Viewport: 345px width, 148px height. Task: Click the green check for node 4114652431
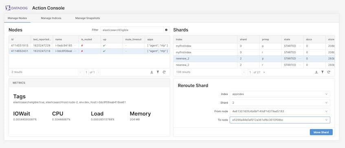pos(105,51)
